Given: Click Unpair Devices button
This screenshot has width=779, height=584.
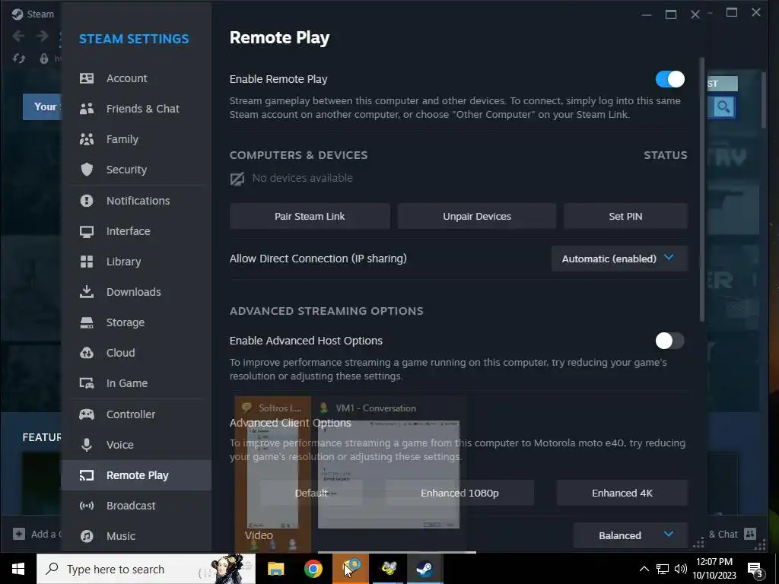Looking at the screenshot, I should (x=477, y=216).
